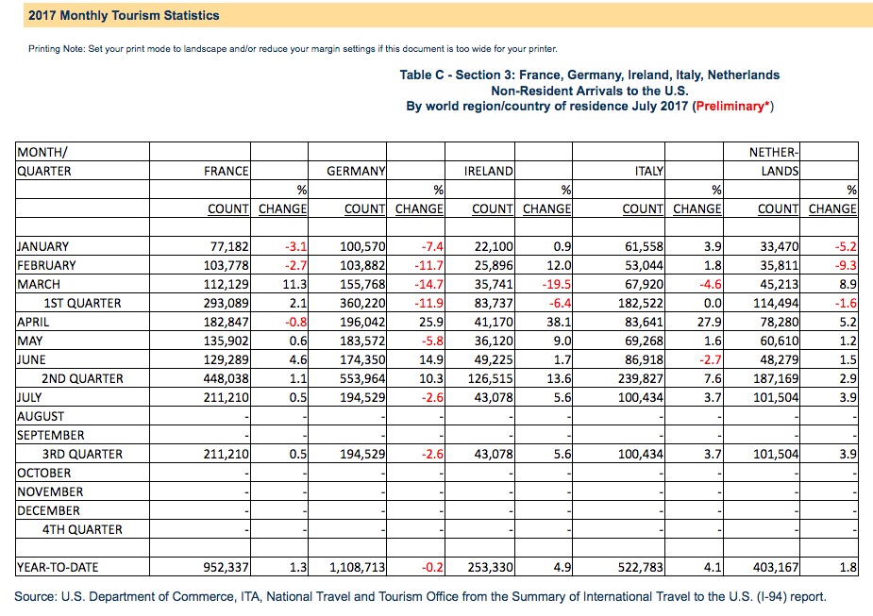
Task: Click the JANUARY row label
Action: 42,246
